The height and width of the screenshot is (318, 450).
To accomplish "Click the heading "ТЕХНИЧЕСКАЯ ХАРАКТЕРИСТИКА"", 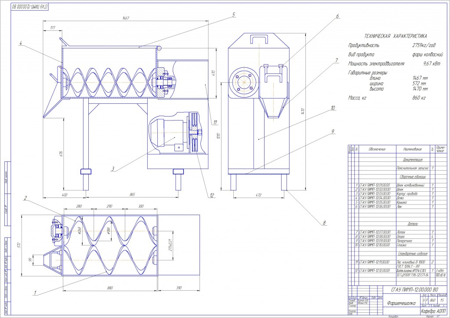I will [x=395, y=36].
